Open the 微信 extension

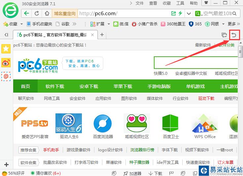121,24
